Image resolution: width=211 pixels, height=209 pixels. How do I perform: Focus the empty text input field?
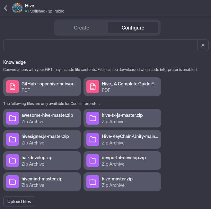101,45
